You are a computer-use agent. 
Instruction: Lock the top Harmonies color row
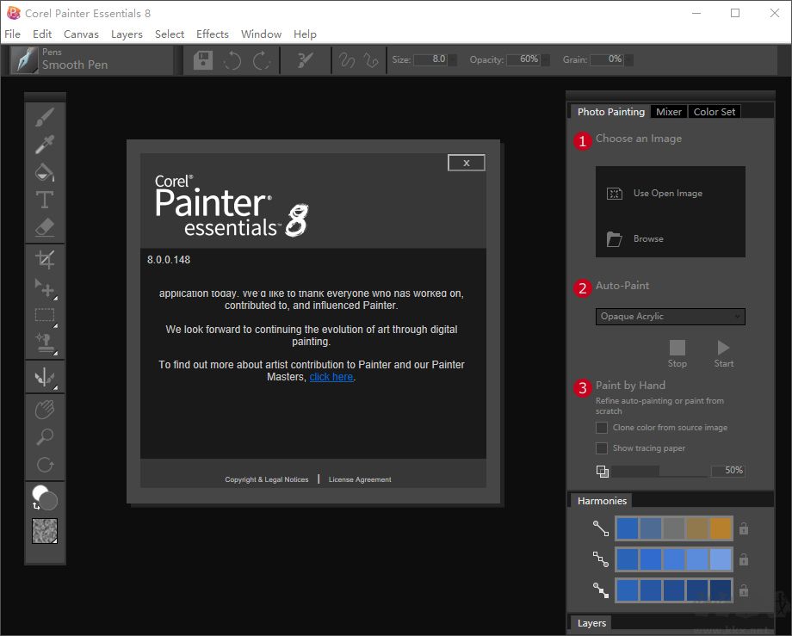[743, 528]
